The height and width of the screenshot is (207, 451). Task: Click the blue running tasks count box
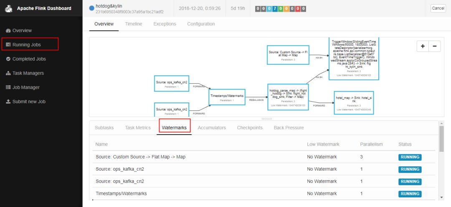click(x=274, y=9)
